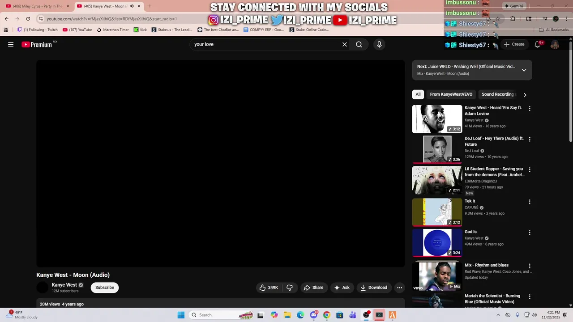
Task: Toggle volume in system tray
Action: coord(534,315)
